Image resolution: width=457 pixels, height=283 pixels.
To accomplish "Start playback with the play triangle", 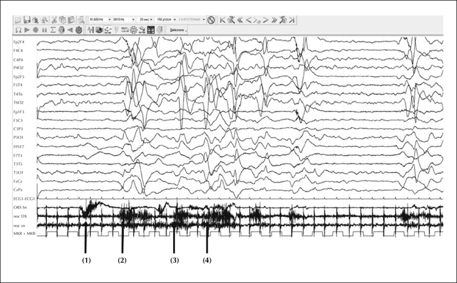I will (x=27, y=30).
